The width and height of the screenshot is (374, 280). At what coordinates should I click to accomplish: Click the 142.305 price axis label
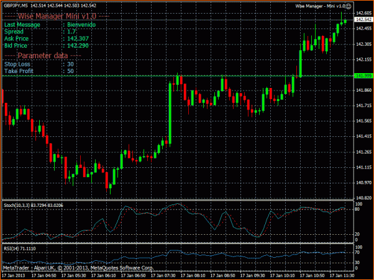click(x=363, y=44)
